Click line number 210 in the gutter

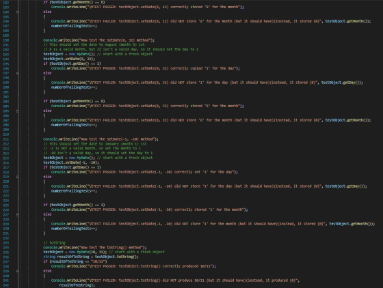coord(6,134)
